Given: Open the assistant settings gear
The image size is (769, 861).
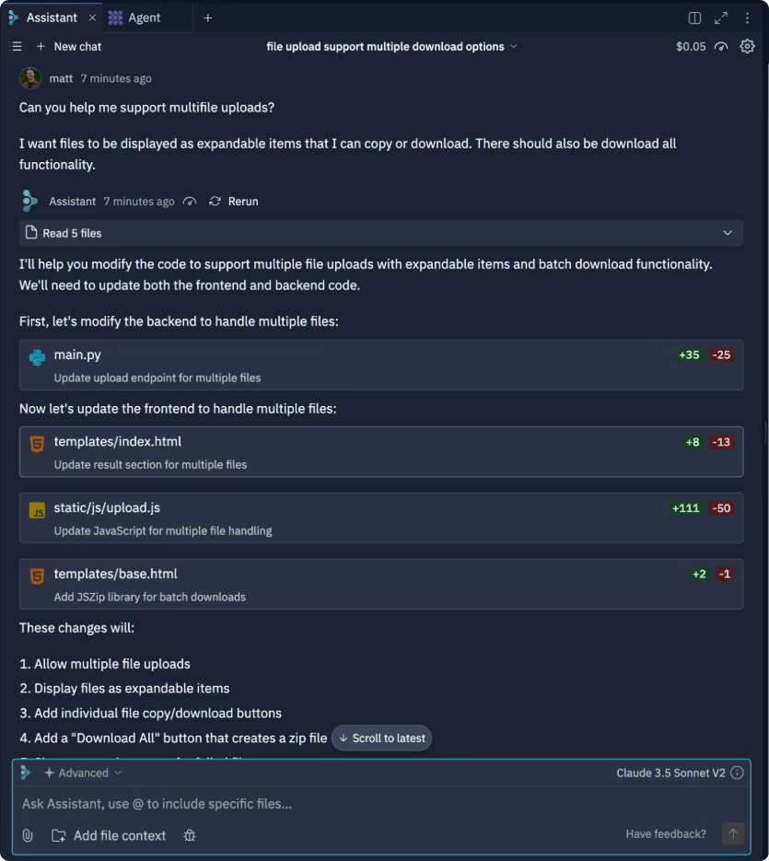Looking at the screenshot, I should pyautogui.click(x=747, y=46).
